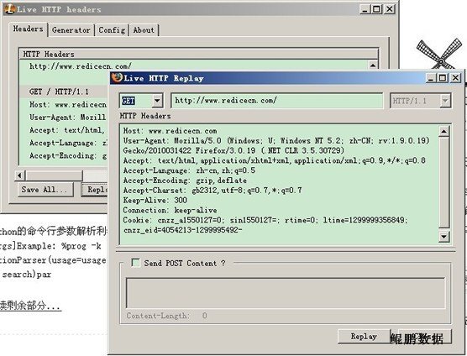The width and height of the screenshot is (467, 356).
Task: Click the 'Accept-Charset: gb2312,utf-8' line
Action: click(x=213, y=191)
